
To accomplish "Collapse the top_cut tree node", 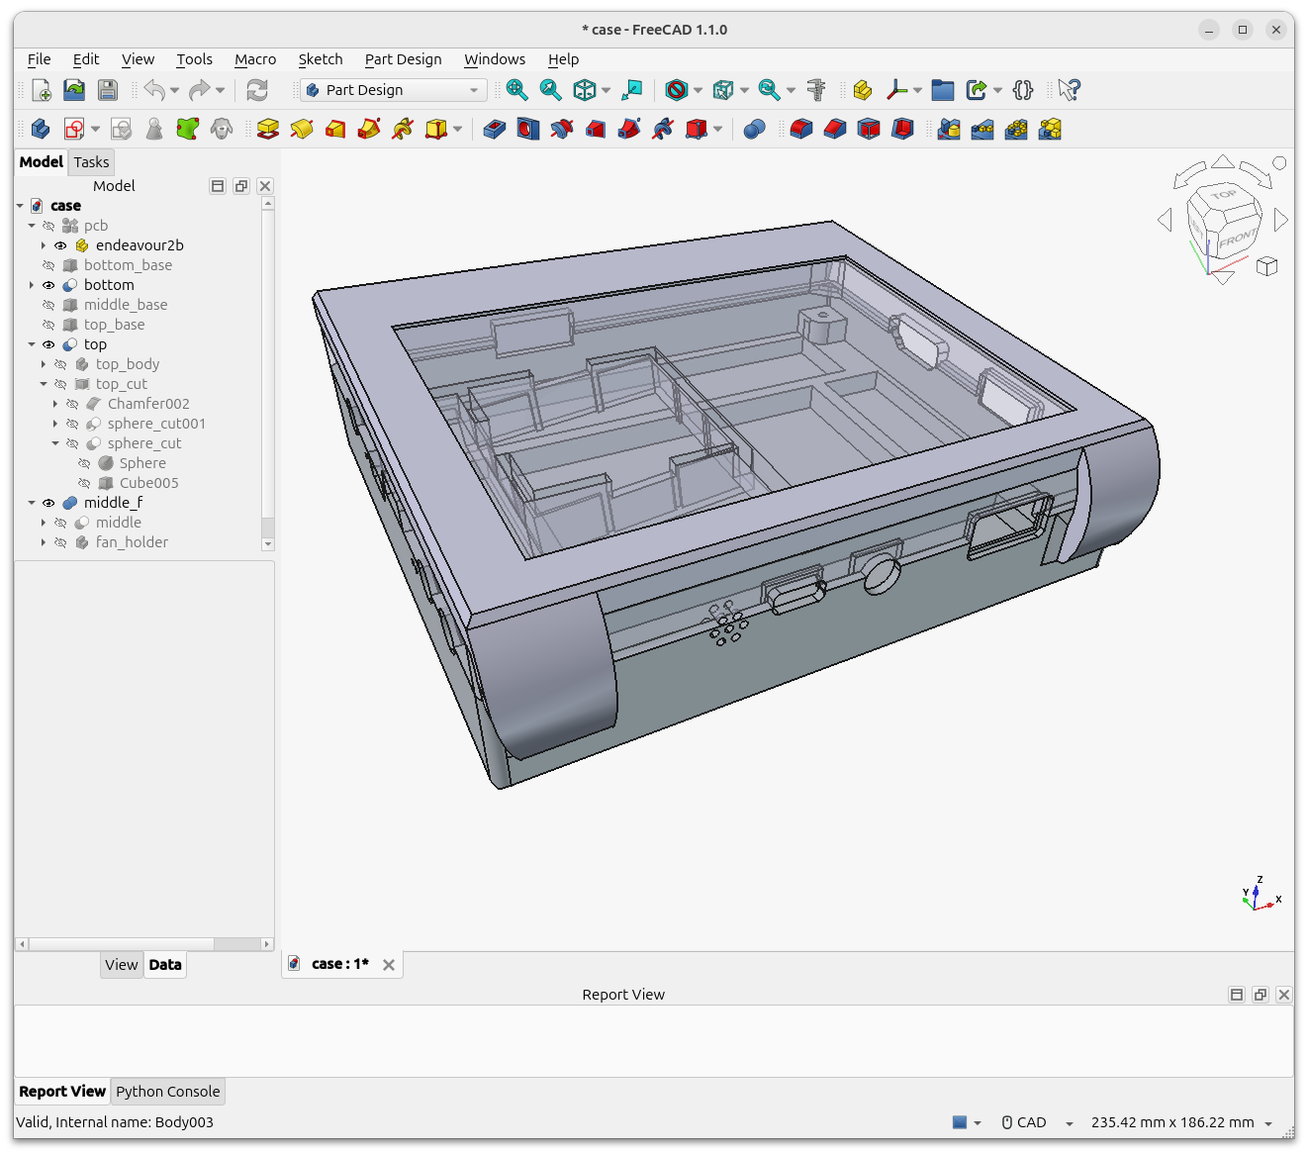I will tap(44, 384).
